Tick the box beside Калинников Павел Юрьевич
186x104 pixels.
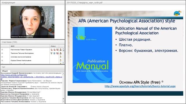click(x=2, y=50)
